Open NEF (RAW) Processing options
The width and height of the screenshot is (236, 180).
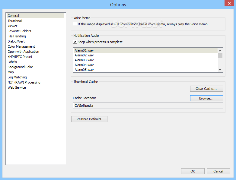point(36,82)
